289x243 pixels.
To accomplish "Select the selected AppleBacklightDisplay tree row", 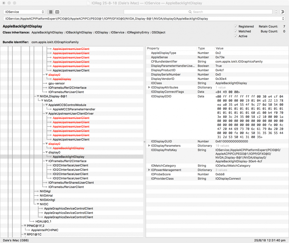I will pos(72,157).
